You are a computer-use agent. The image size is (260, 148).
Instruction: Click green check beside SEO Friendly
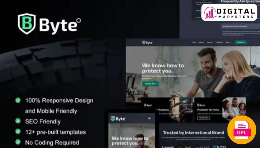coord(18,121)
